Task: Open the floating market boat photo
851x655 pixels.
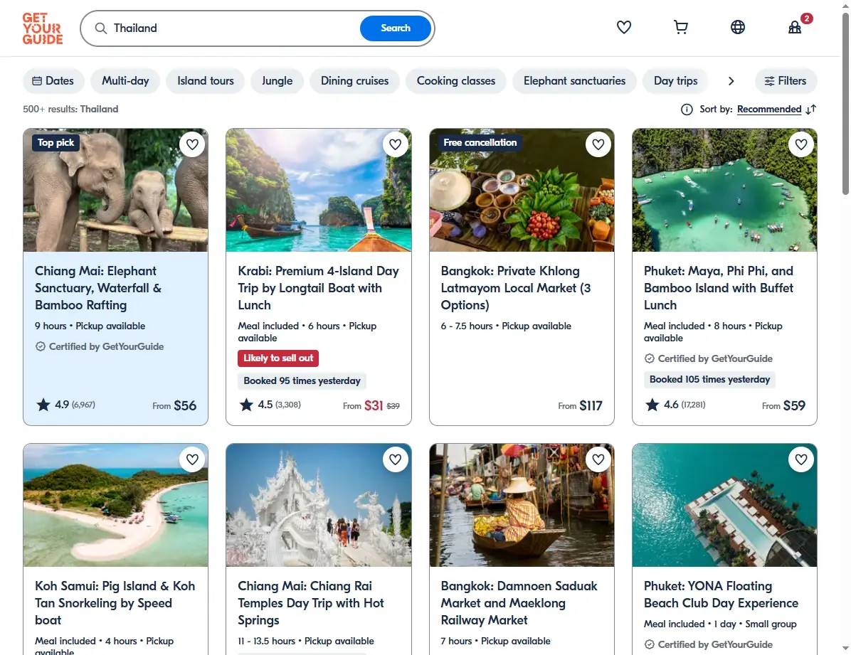Action: [x=522, y=505]
